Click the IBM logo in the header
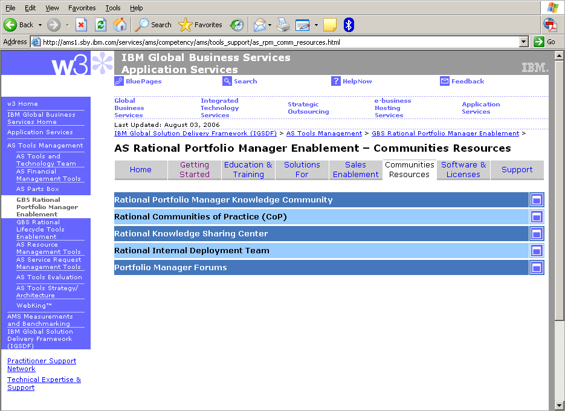This screenshot has height=411, width=565. [x=535, y=68]
